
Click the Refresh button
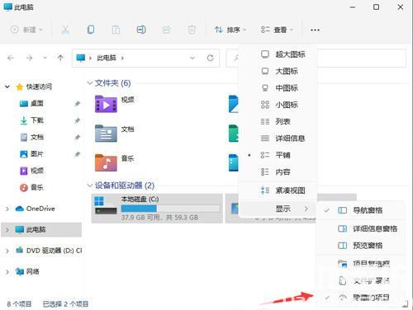(211, 58)
